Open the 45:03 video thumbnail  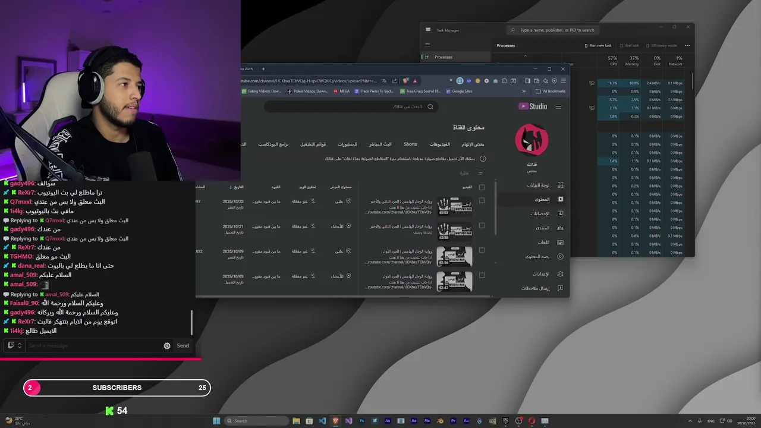[x=455, y=206]
